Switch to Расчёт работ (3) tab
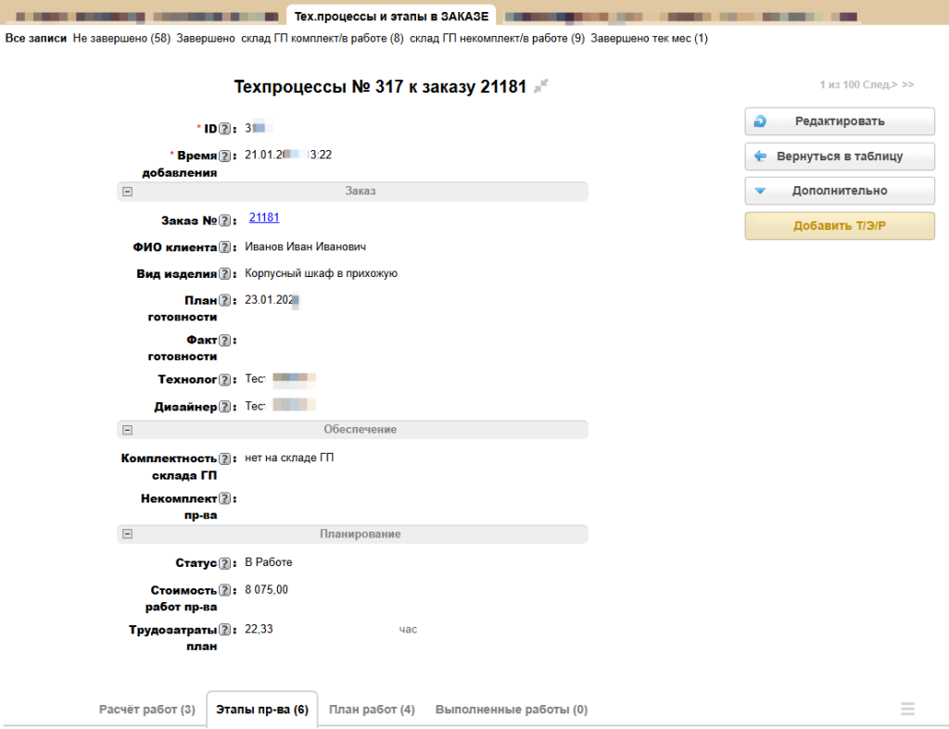949x729 pixels. 146,710
